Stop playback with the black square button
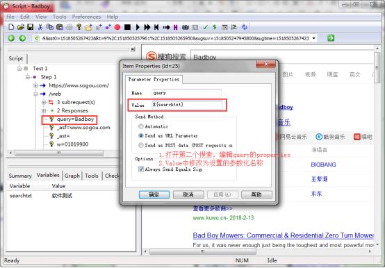This screenshot has height=268, width=385. point(127,27)
